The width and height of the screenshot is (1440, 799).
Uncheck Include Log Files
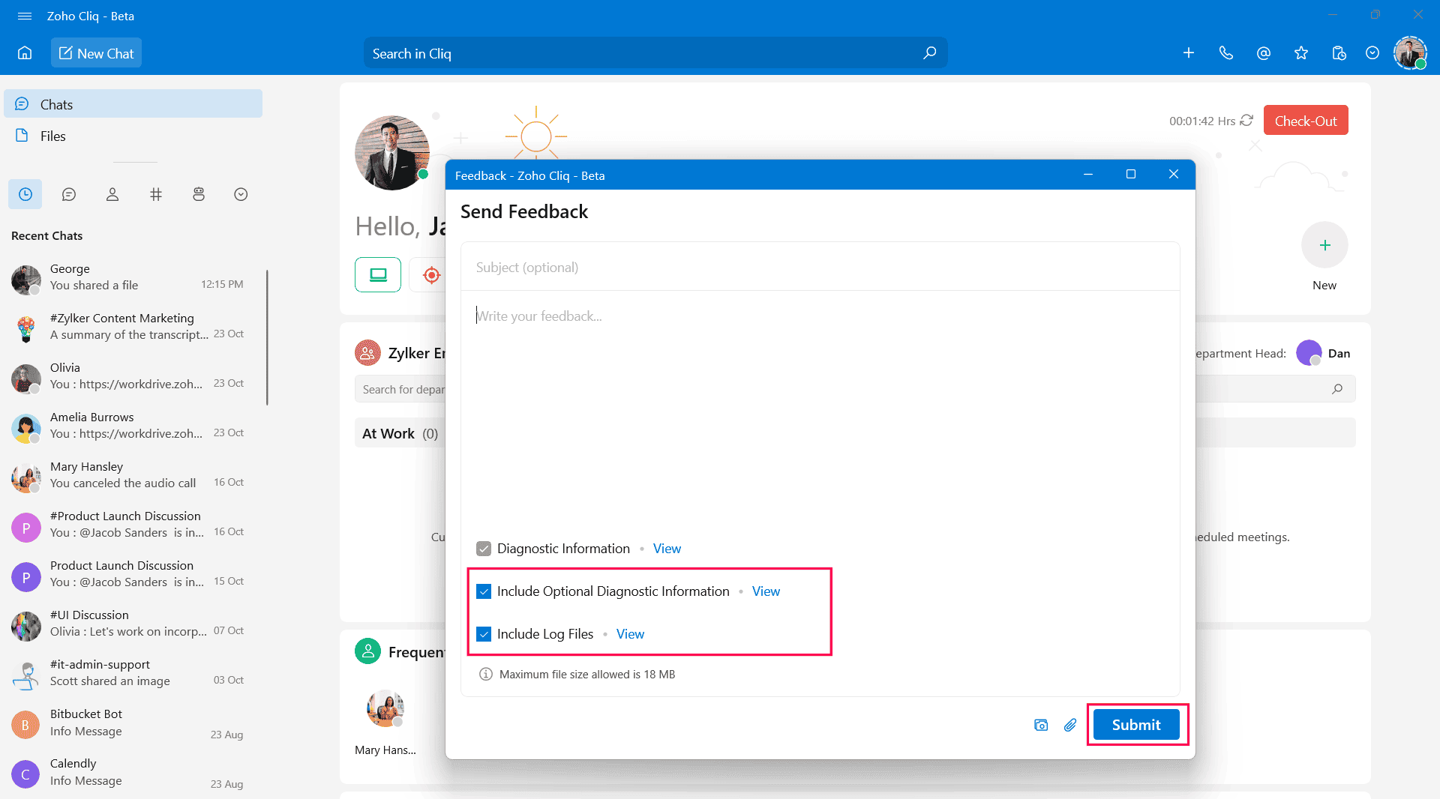[484, 634]
